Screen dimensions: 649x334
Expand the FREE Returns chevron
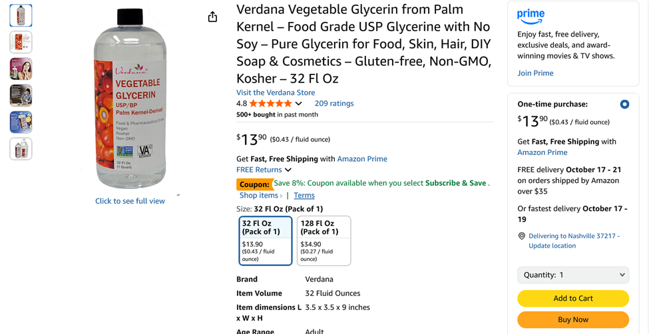pyautogui.click(x=288, y=170)
